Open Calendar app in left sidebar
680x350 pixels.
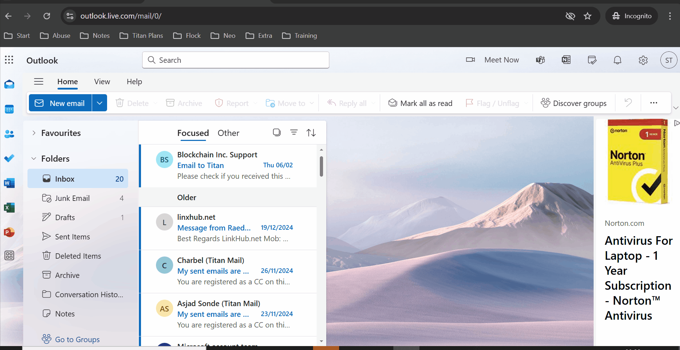coord(9,109)
